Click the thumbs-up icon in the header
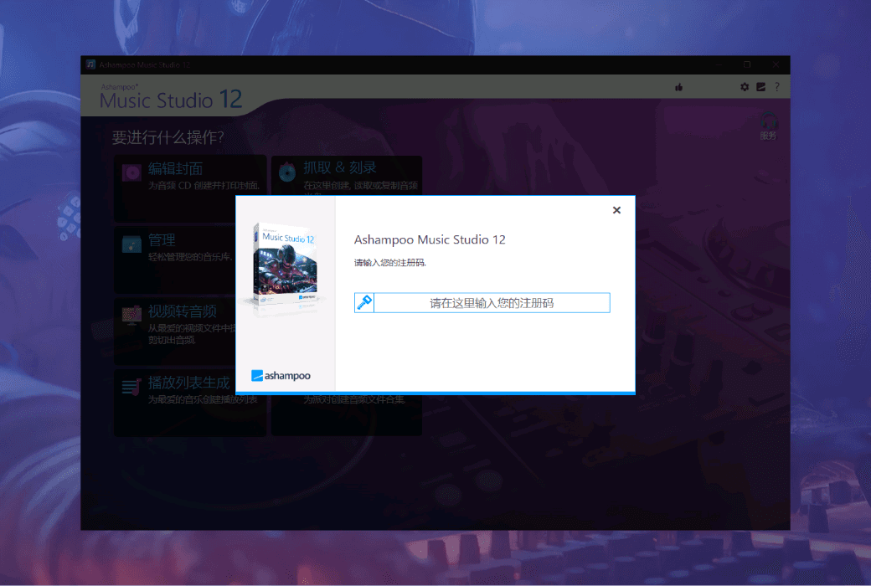This screenshot has width=871, height=586. click(x=678, y=87)
